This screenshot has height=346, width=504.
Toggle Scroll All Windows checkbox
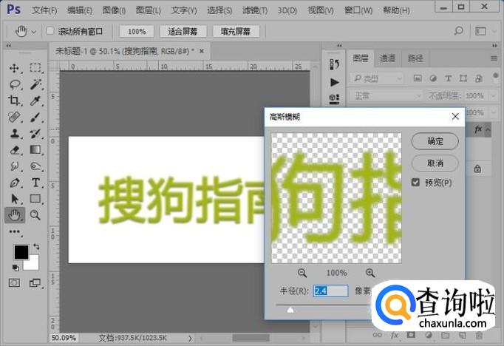(50, 31)
